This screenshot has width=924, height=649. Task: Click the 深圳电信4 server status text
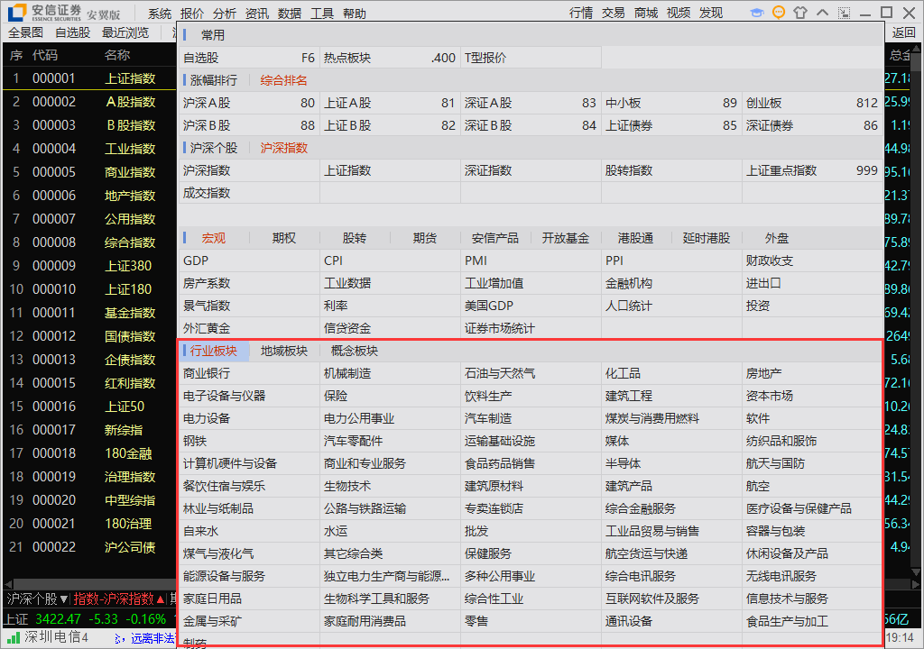(x=56, y=637)
